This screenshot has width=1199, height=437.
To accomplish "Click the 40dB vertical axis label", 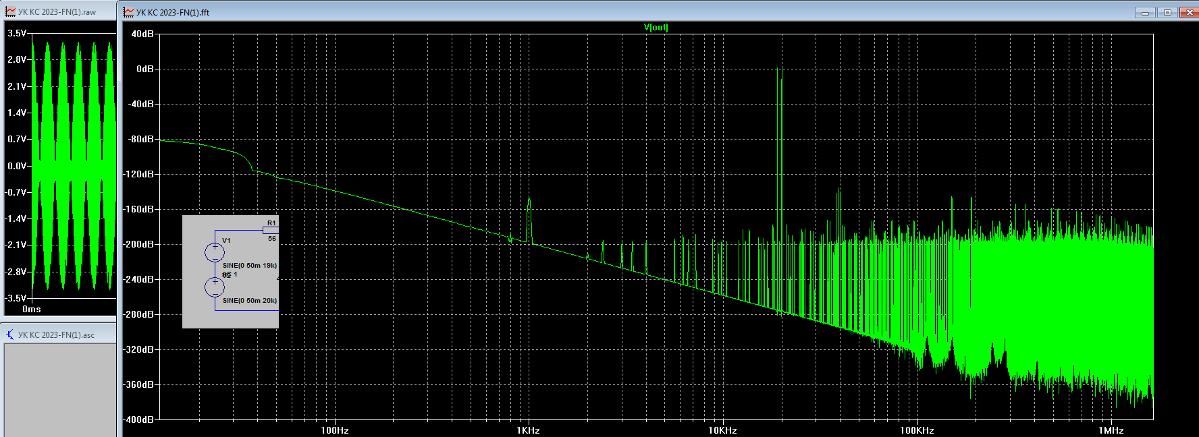I will coord(142,34).
